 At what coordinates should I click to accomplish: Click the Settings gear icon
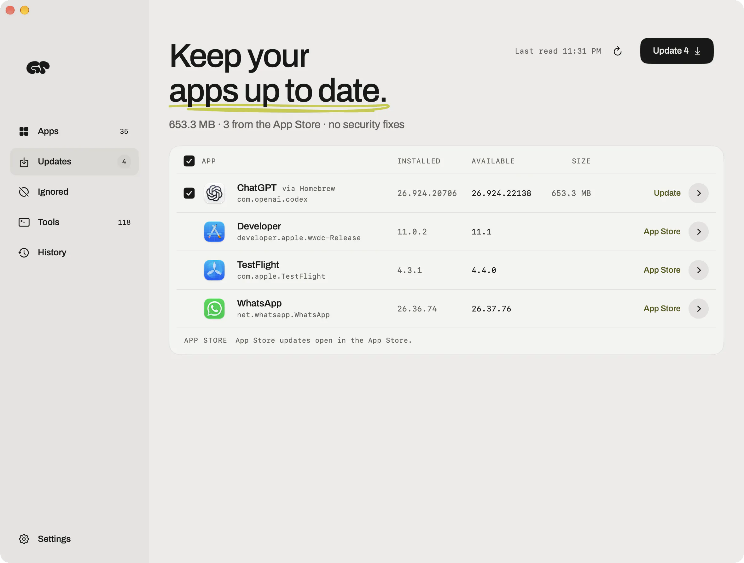pyautogui.click(x=24, y=539)
